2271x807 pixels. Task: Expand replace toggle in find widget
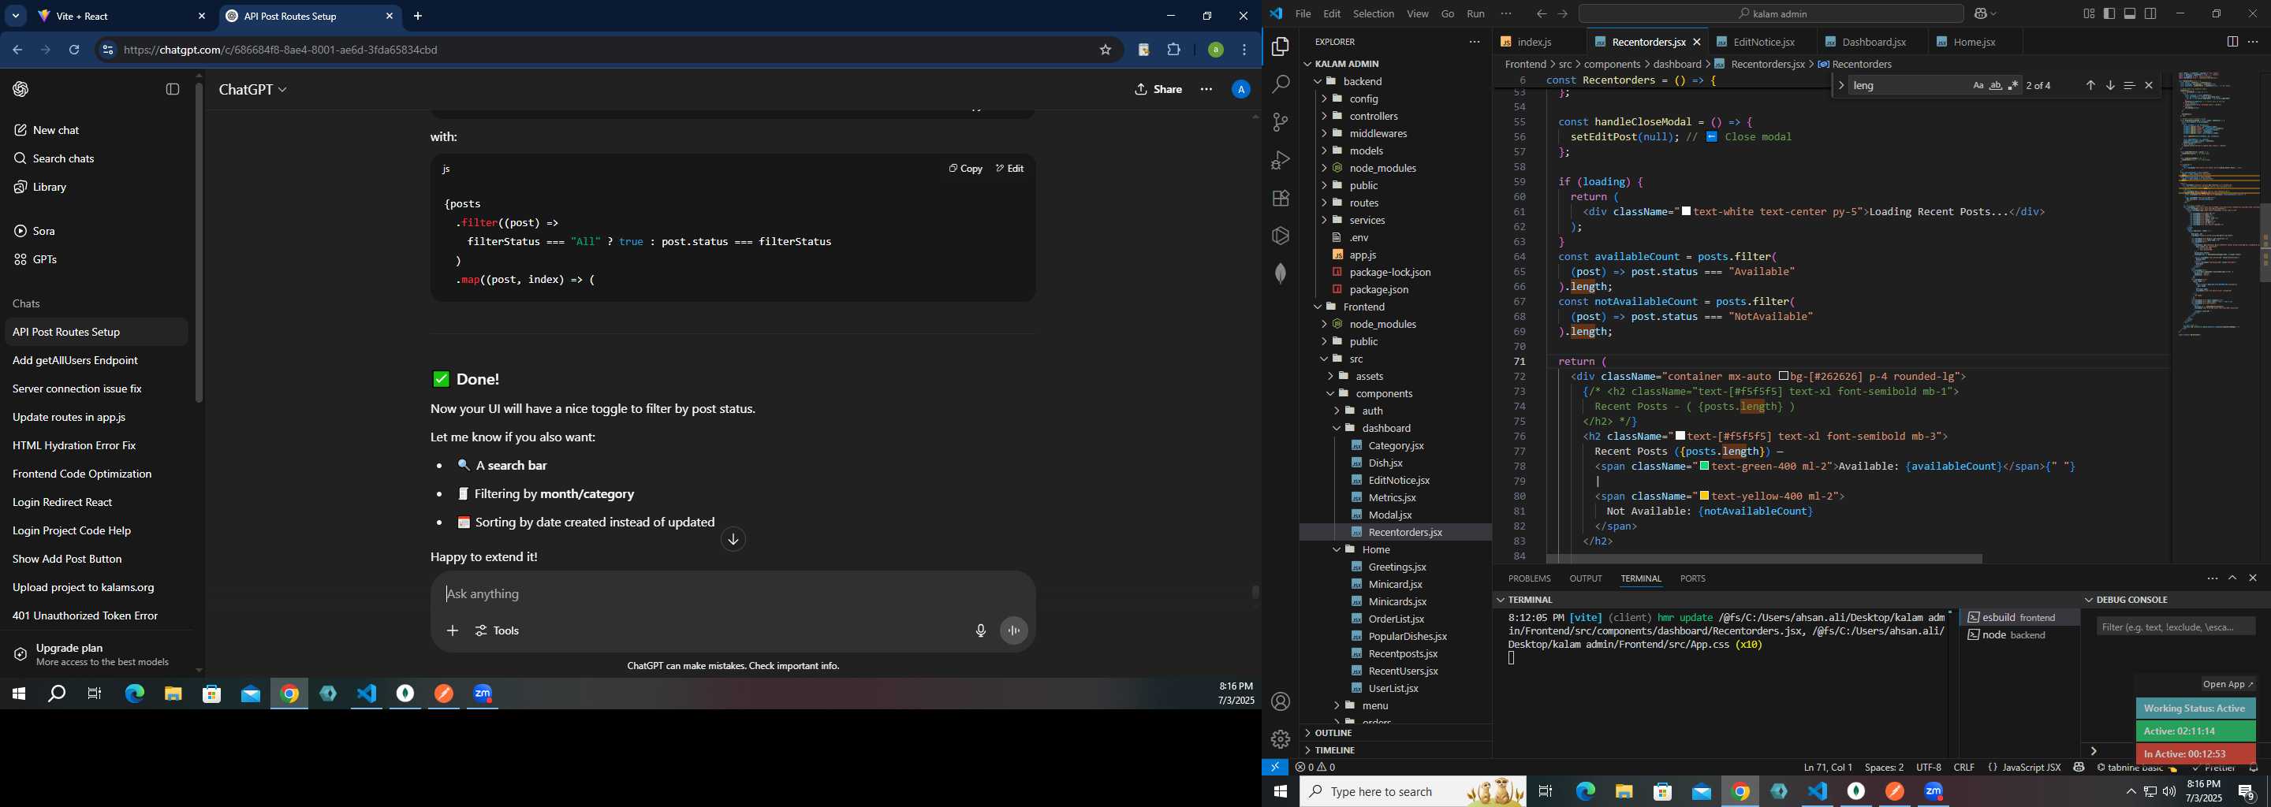(1840, 85)
